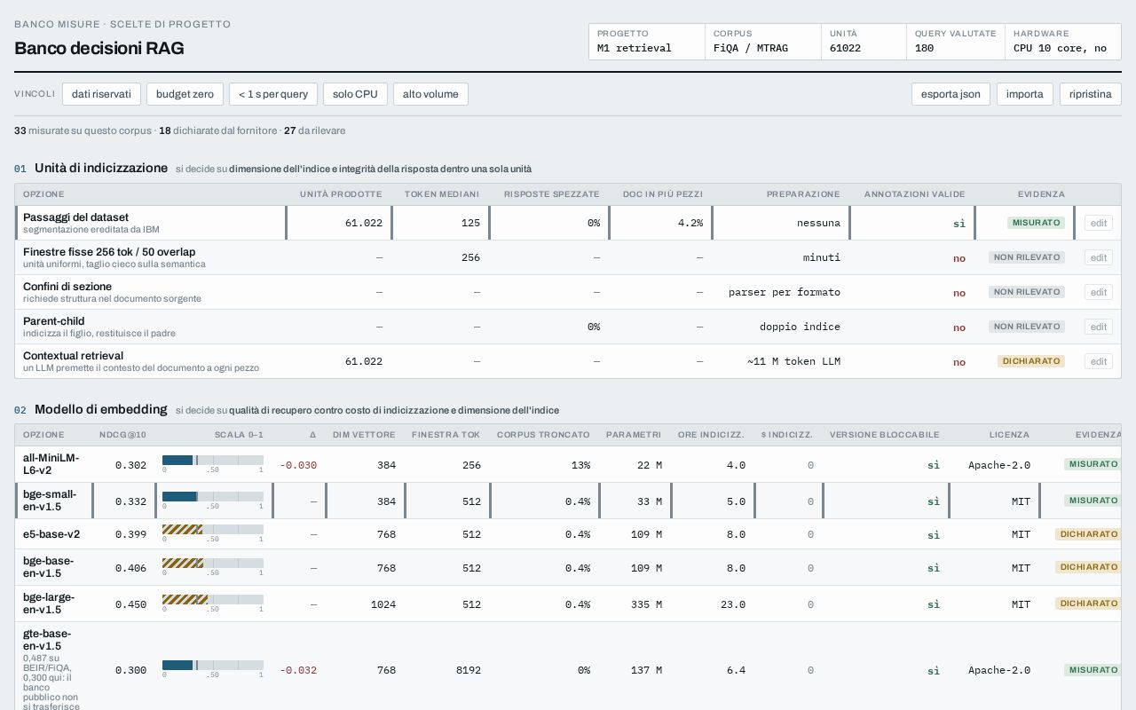Toggle the "dati riservati" constraint

click(x=101, y=94)
